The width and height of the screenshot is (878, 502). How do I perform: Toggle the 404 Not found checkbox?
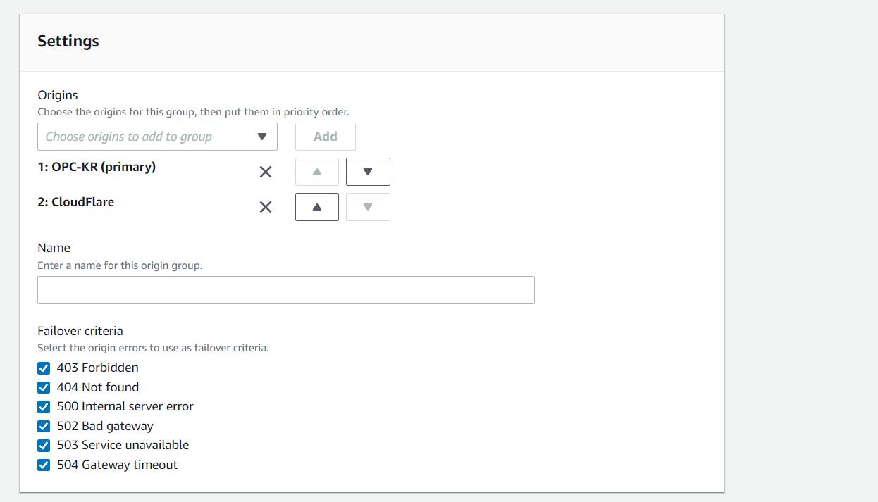[44, 387]
